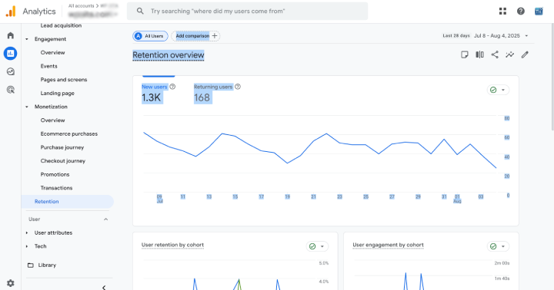
Task: Expand User attributes section
Action: tap(27, 233)
